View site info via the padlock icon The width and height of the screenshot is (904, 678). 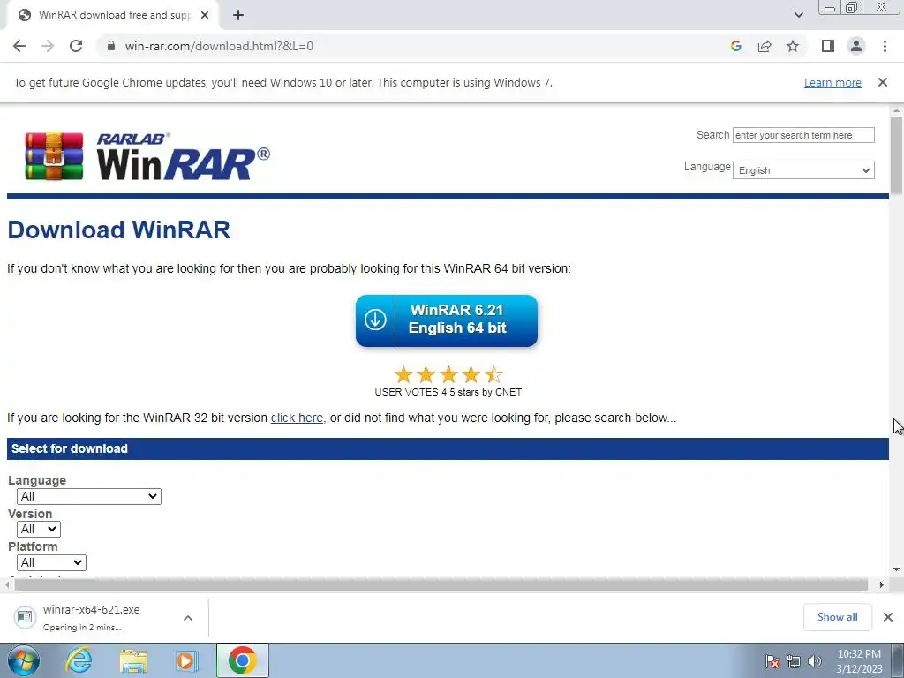click(111, 46)
